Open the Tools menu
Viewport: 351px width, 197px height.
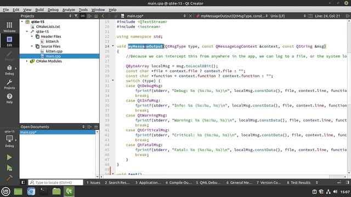(83, 10)
